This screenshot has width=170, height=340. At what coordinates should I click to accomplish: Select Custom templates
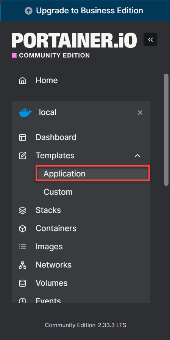pyautogui.click(x=58, y=192)
